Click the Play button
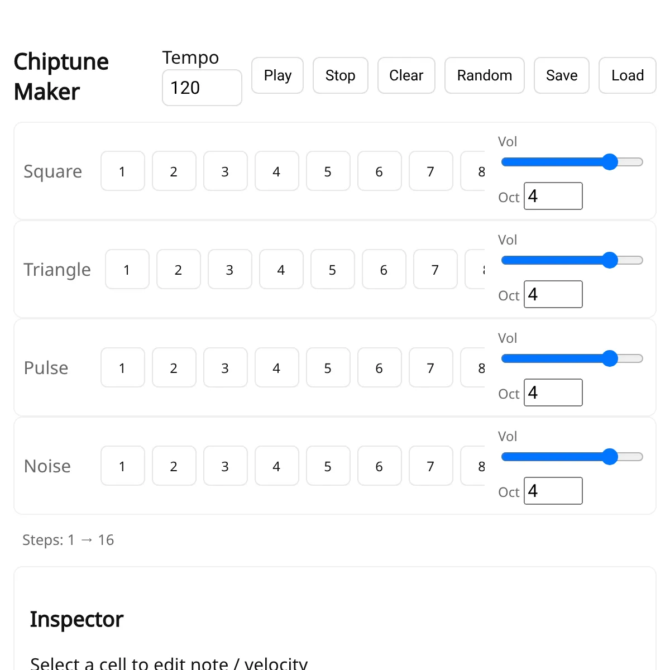 coord(277,75)
